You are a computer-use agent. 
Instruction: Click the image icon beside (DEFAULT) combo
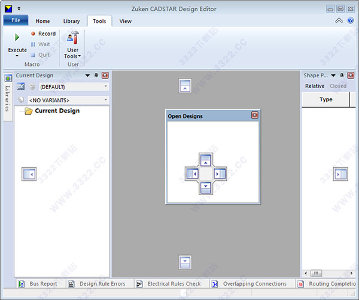coord(20,86)
